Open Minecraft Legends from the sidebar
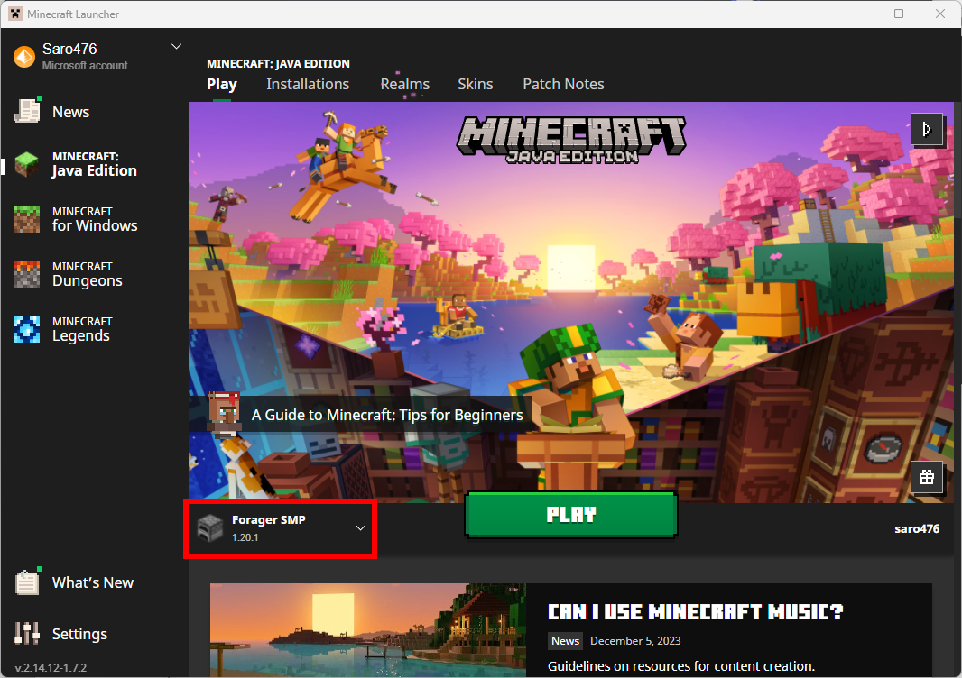Image resolution: width=962 pixels, height=678 pixels. [62, 329]
